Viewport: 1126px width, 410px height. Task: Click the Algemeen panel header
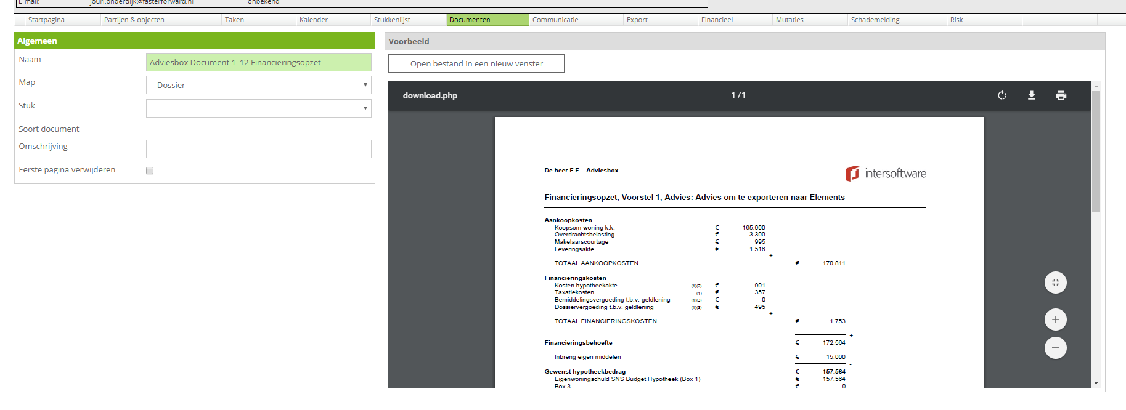tap(195, 41)
